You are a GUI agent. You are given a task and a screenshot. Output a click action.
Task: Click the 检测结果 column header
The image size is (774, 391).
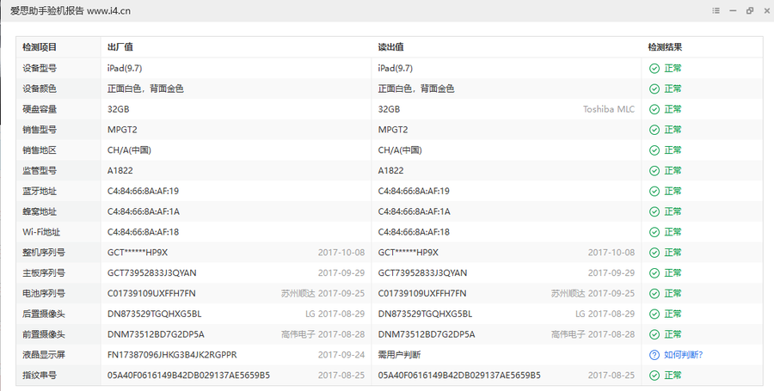click(x=665, y=47)
